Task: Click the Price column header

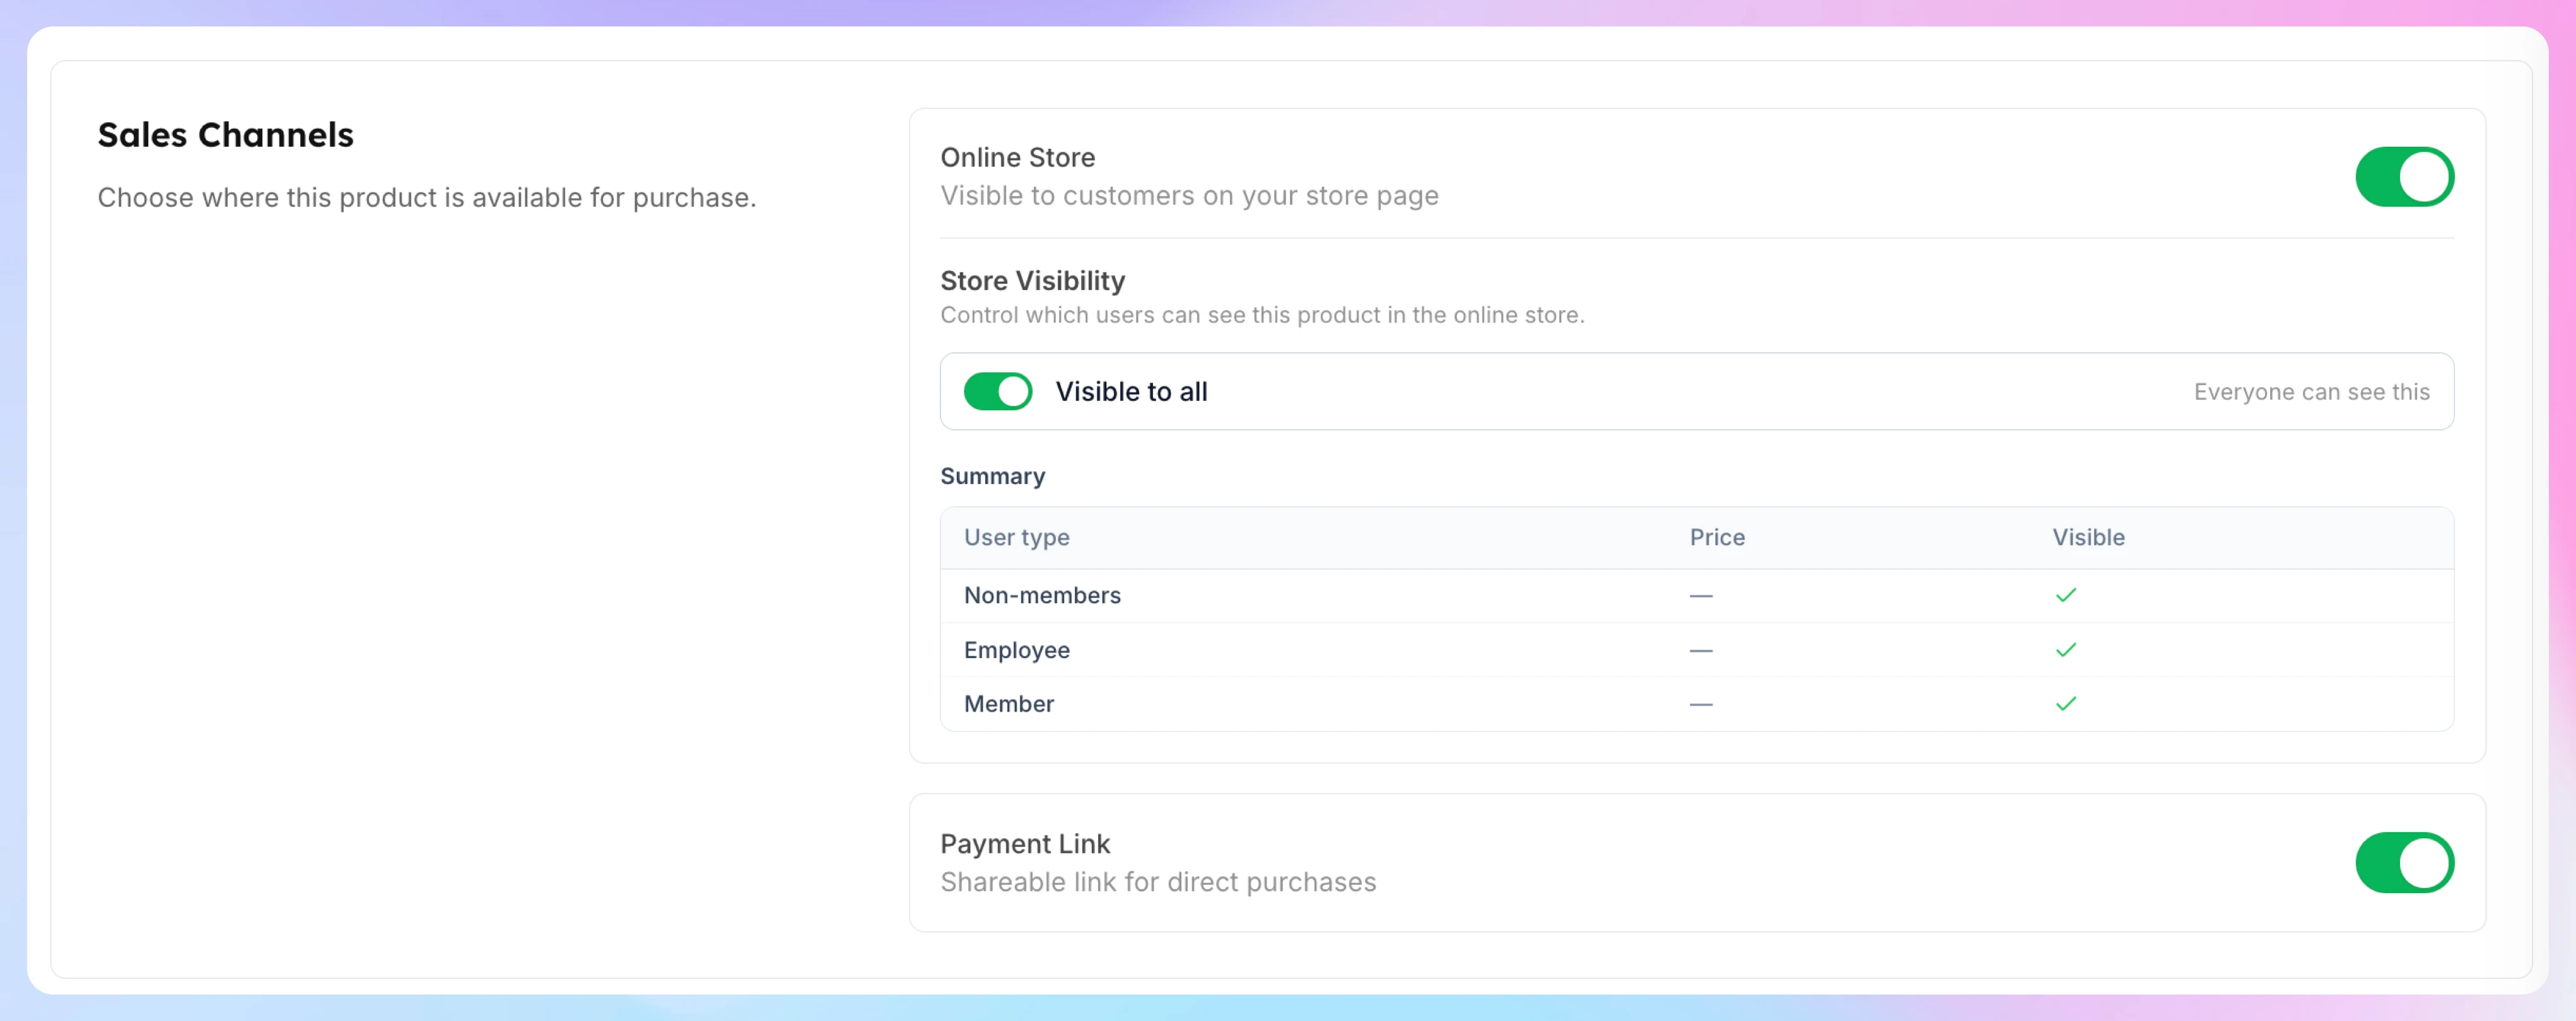Action: click(x=1716, y=538)
